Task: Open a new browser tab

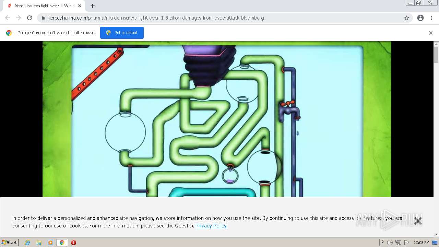Action: [93, 6]
